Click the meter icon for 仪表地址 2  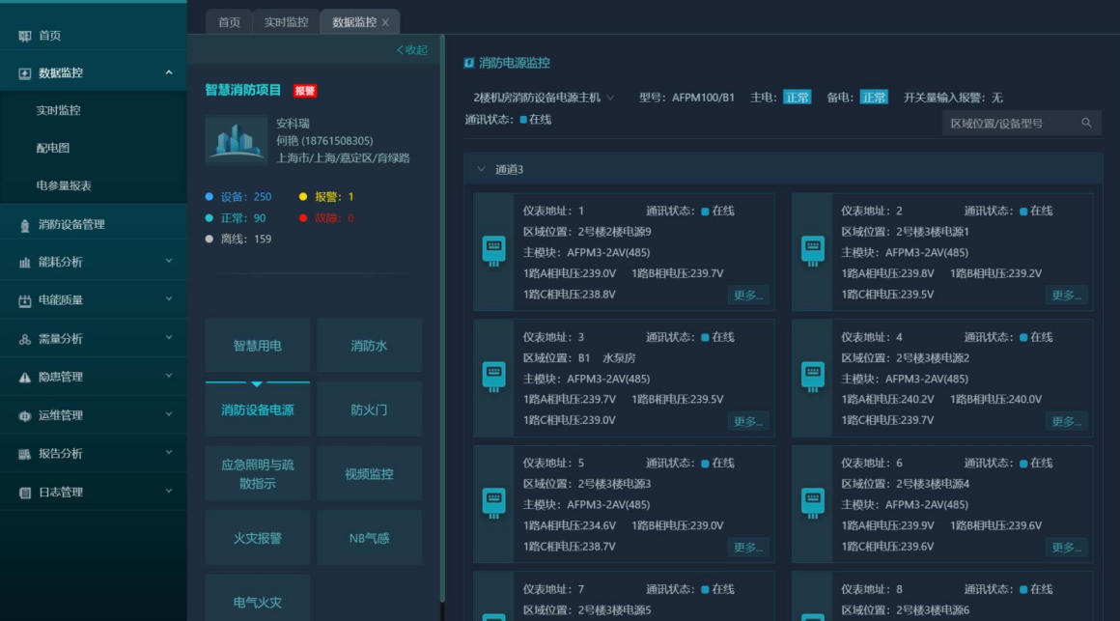[812, 250]
